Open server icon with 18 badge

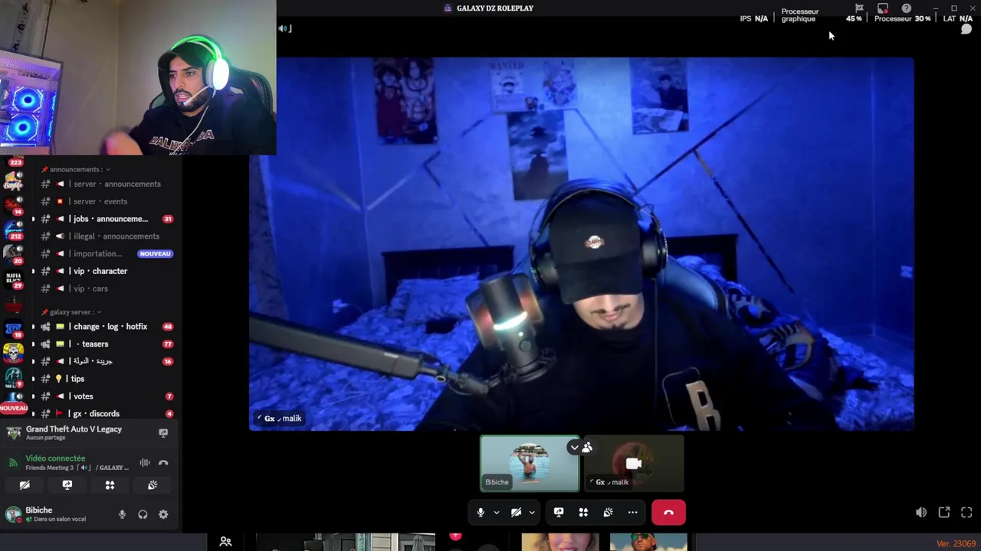(x=14, y=329)
